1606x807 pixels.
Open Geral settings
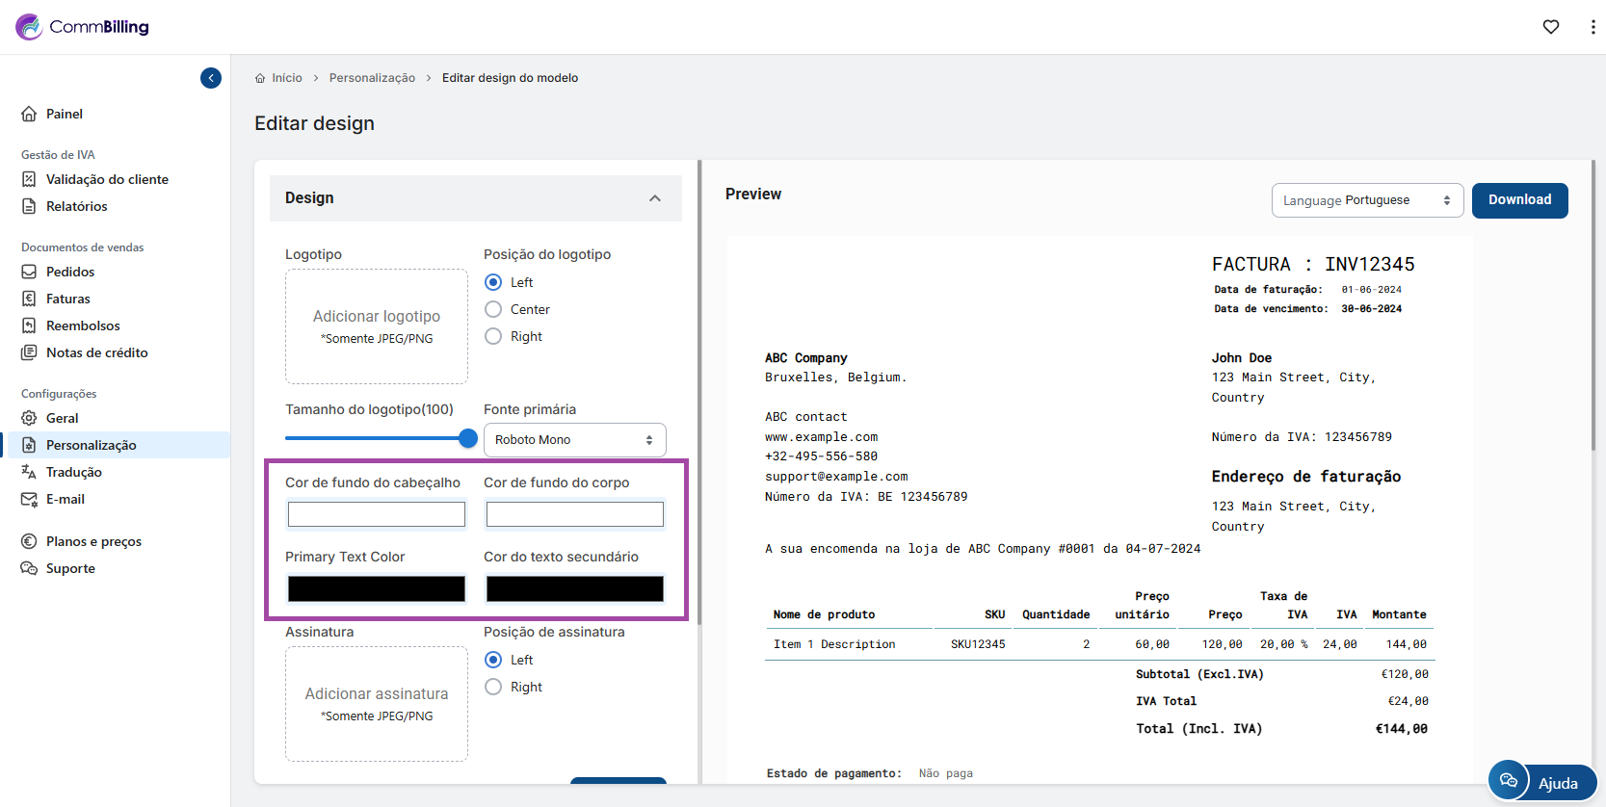point(63,418)
